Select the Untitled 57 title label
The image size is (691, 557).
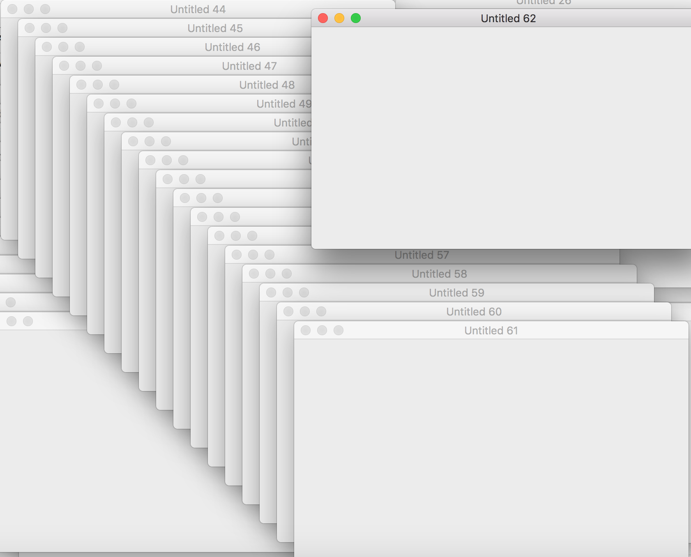(422, 255)
